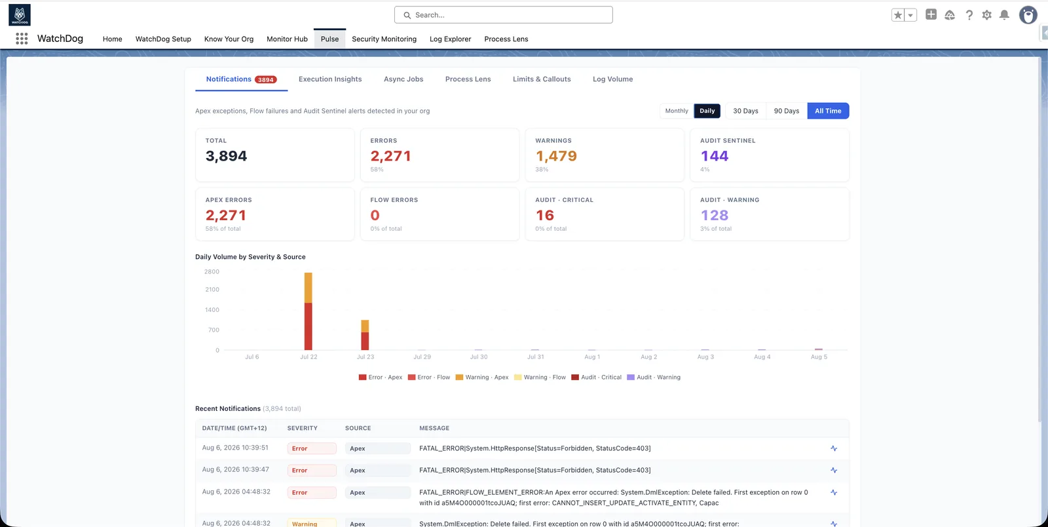Open Process Lens in top navigation
This screenshot has width=1048, height=527.
click(506, 39)
